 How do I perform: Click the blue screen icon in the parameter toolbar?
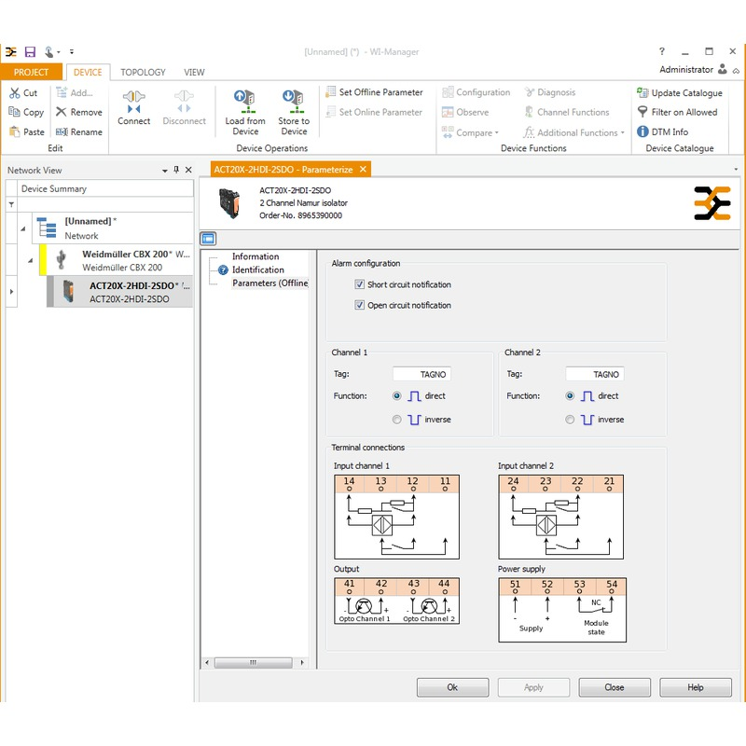coord(208,239)
